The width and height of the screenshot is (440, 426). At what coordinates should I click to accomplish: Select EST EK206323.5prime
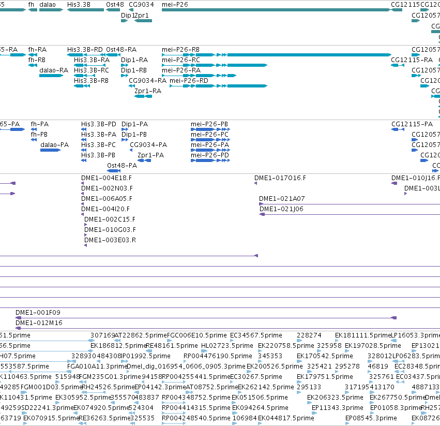(335, 398)
